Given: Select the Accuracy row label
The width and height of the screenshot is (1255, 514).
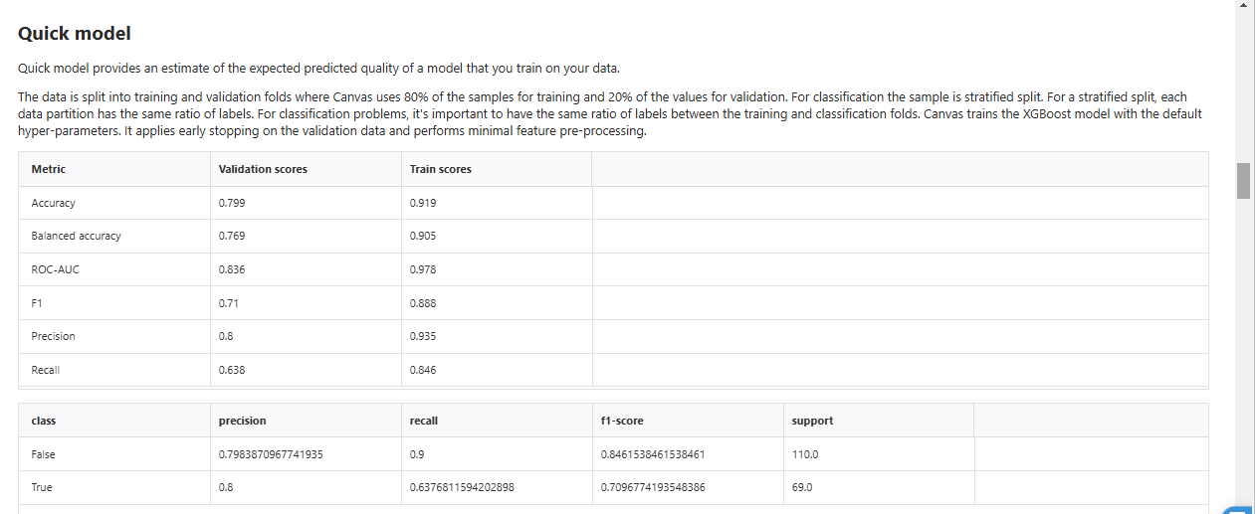Looking at the screenshot, I should 54,203.
